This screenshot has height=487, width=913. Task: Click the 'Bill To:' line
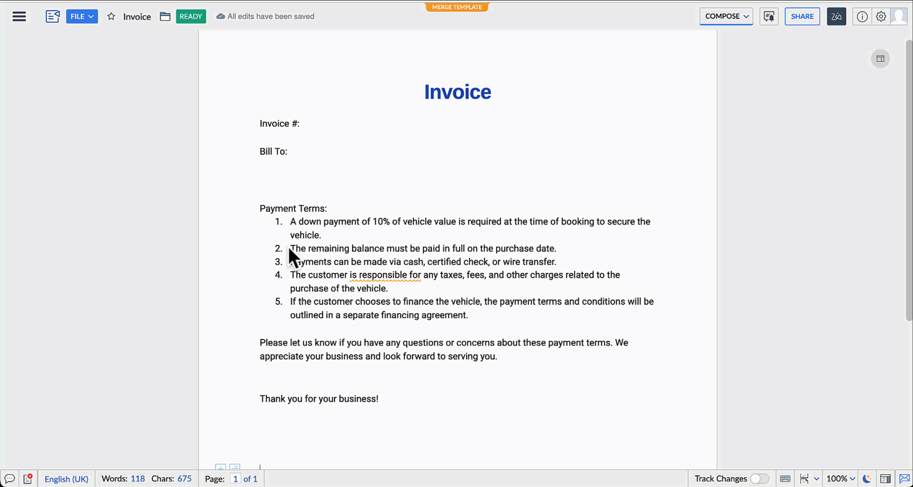273,152
